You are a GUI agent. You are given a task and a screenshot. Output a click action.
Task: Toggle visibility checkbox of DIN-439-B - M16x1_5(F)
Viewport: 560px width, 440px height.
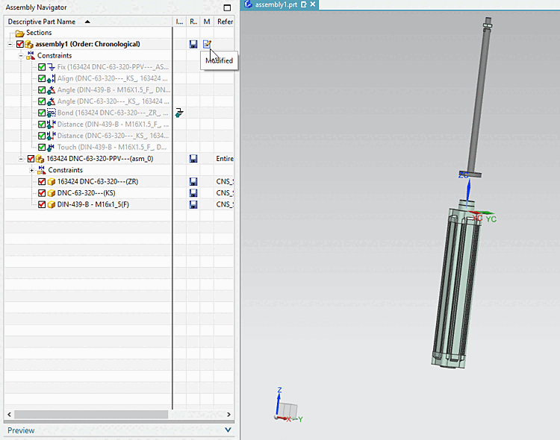tap(42, 204)
